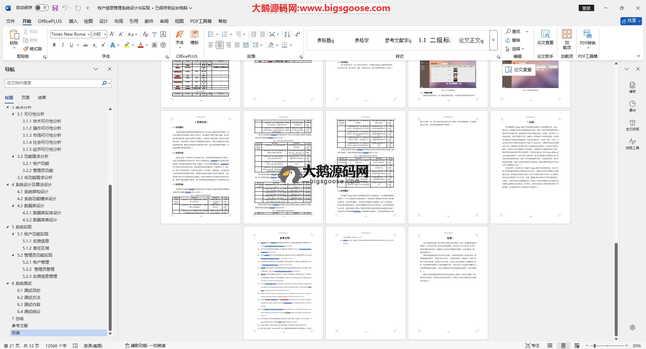
Task: Toggle underline text formatting
Action: click(x=71, y=45)
